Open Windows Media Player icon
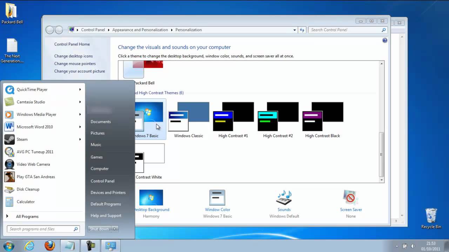Screen dimensions: 449x252 [x=9, y=114]
